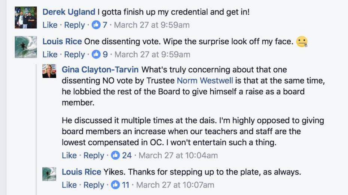Click the zipper-mouth emoji in Louis's comment
The height and width of the screenshot is (195, 348).
(x=302, y=42)
